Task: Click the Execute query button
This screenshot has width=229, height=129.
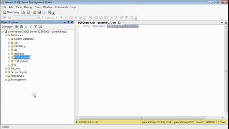Action: click(48, 18)
